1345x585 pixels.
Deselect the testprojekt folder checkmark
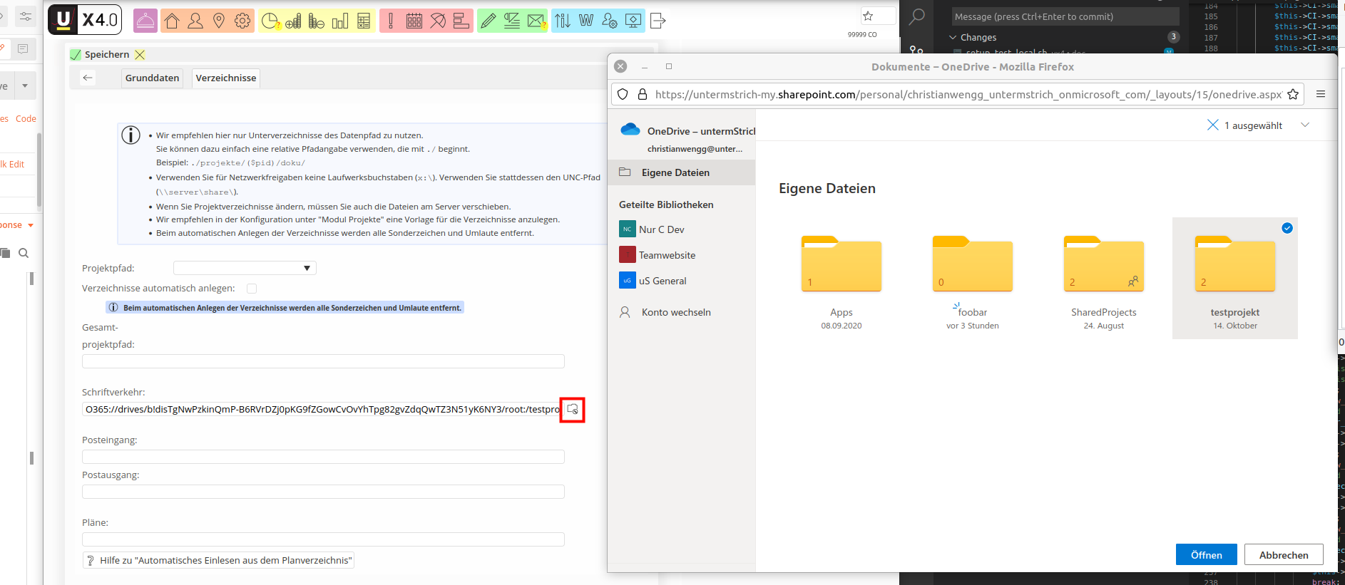[1287, 228]
